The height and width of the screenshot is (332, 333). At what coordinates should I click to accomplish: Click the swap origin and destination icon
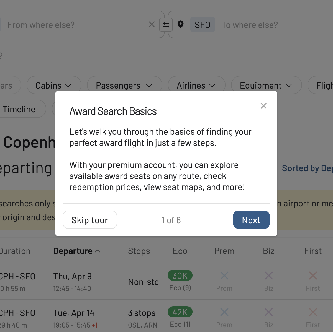[166, 25]
